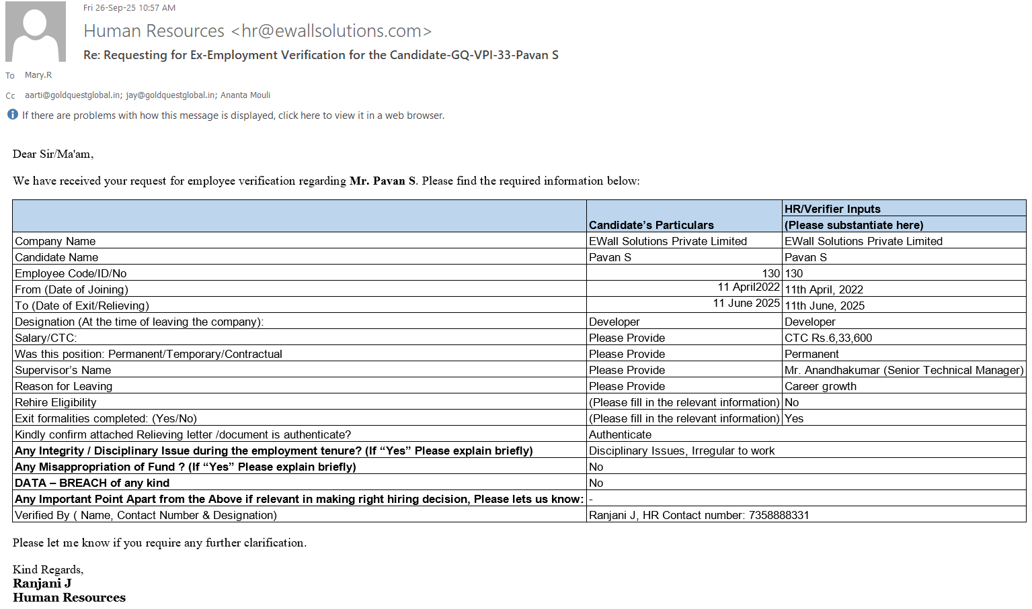The image size is (1032, 609).
Task: Click the Disciplinary Issues, Irregular to work cell
Action: click(681, 451)
